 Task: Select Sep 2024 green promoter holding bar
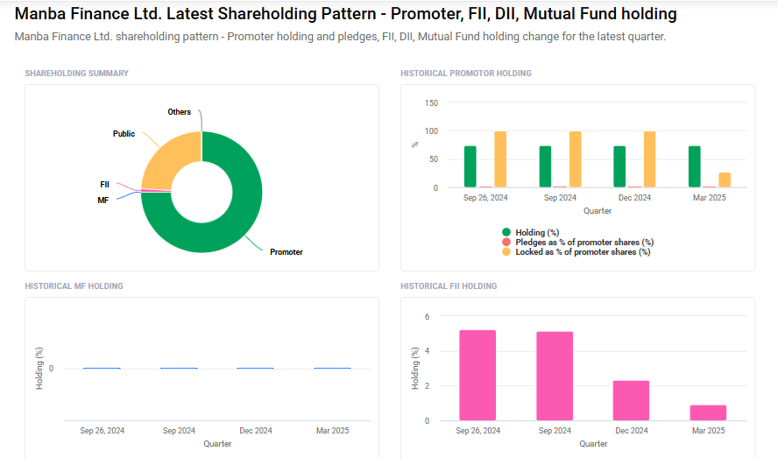click(545, 166)
